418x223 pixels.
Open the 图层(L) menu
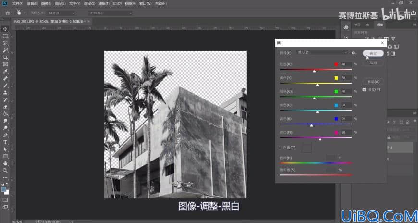[x=60, y=4]
